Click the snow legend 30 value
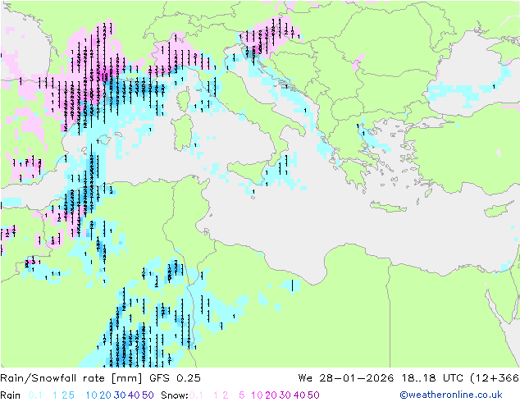 pyautogui.click(x=285, y=395)
